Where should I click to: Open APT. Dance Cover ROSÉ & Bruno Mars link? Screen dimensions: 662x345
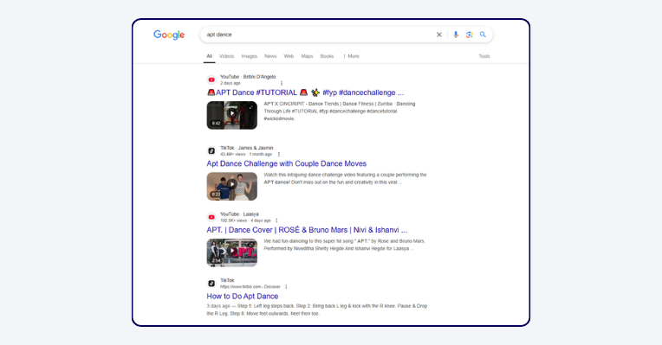pyautogui.click(x=307, y=230)
